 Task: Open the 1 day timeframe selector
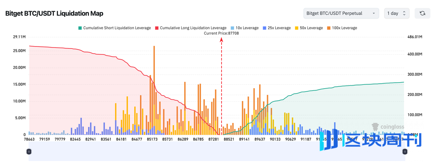[x=397, y=13]
